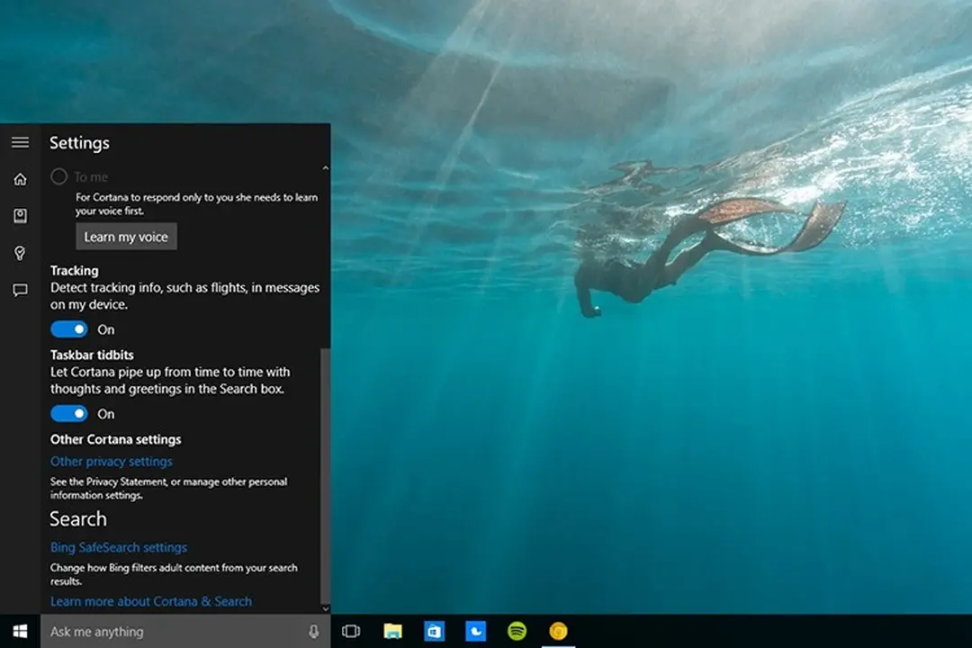Image resolution: width=972 pixels, height=648 pixels.
Task: Click the Learn my voice button
Action: 125,236
